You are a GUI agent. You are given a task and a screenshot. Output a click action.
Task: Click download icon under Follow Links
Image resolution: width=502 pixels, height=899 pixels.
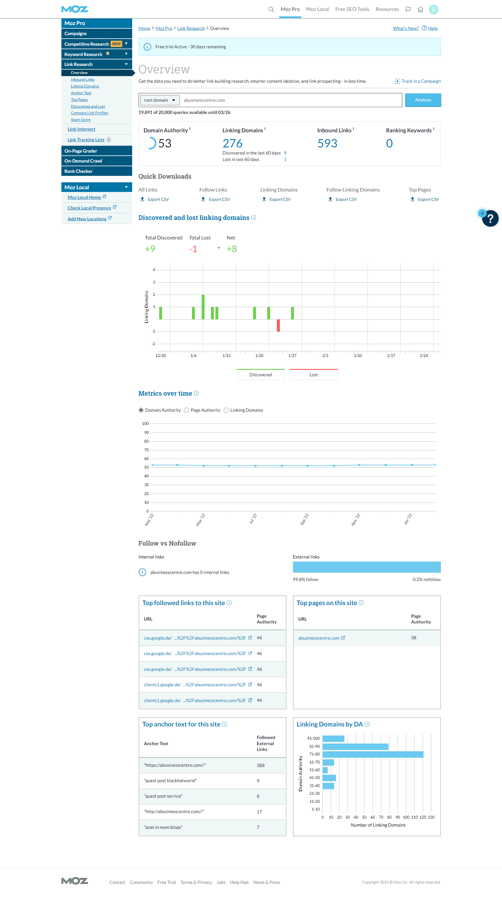click(203, 199)
